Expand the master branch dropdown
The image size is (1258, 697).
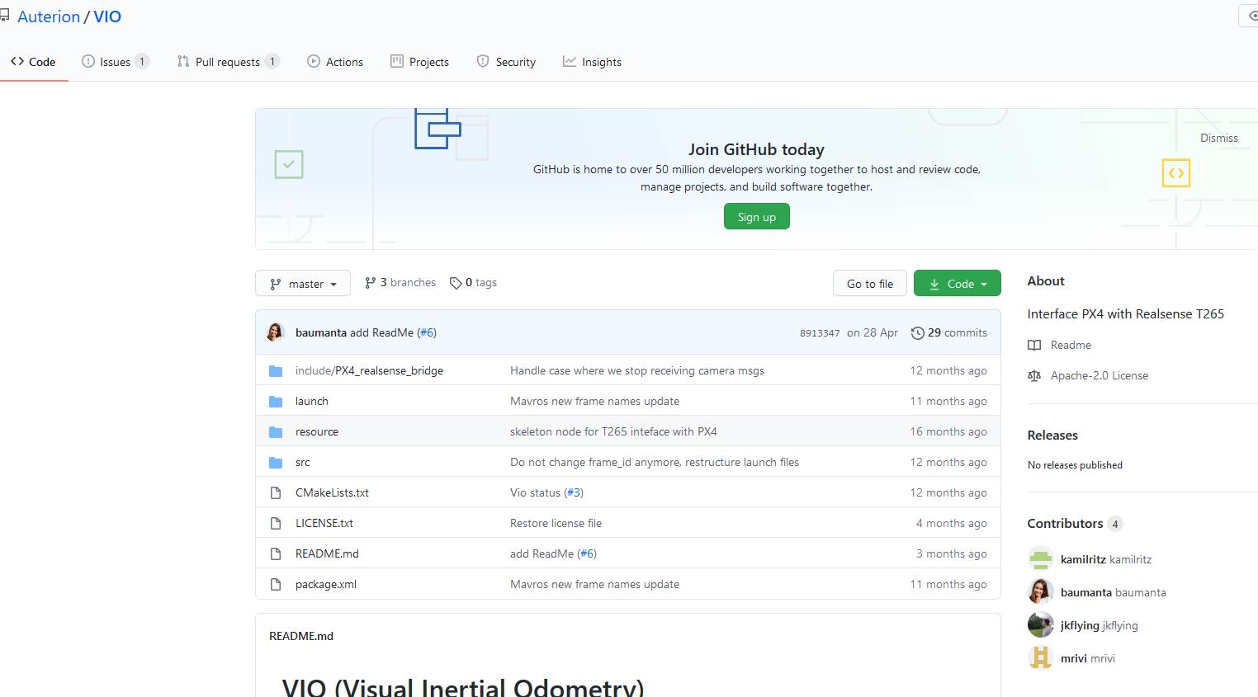click(303, 284)
